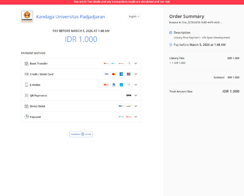Expand Credit / Debit Card with its chevron
This screenshot has height=196, width=244.
pyautogui.click(x=136, y=74)
